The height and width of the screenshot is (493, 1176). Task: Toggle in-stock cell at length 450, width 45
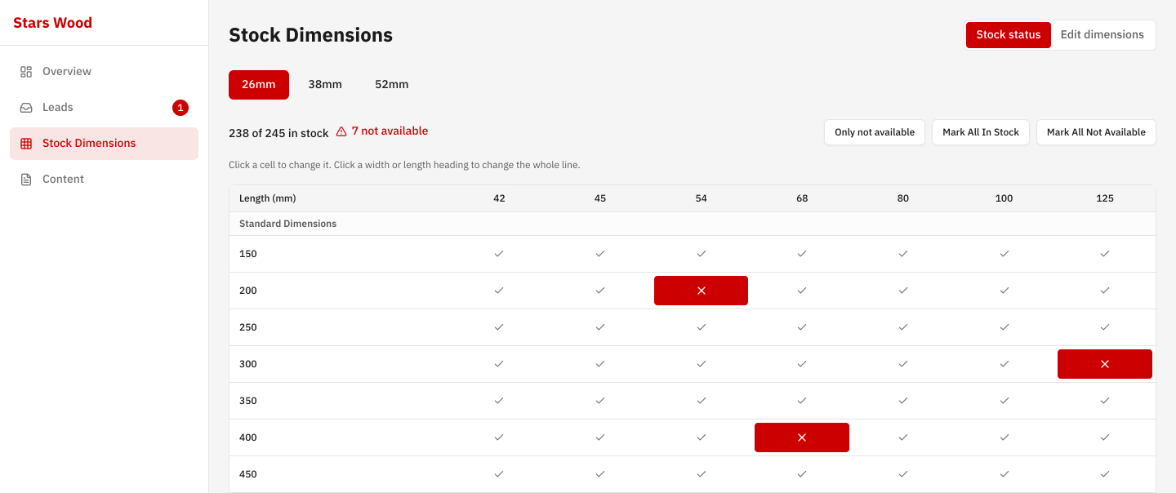click(600, 474)
